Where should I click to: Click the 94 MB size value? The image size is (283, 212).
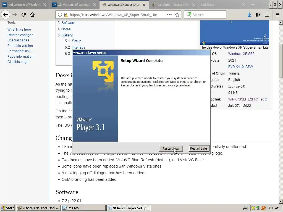point(233,93)
